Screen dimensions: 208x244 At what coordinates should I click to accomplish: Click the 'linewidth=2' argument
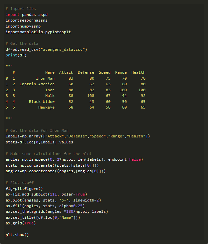86,200
